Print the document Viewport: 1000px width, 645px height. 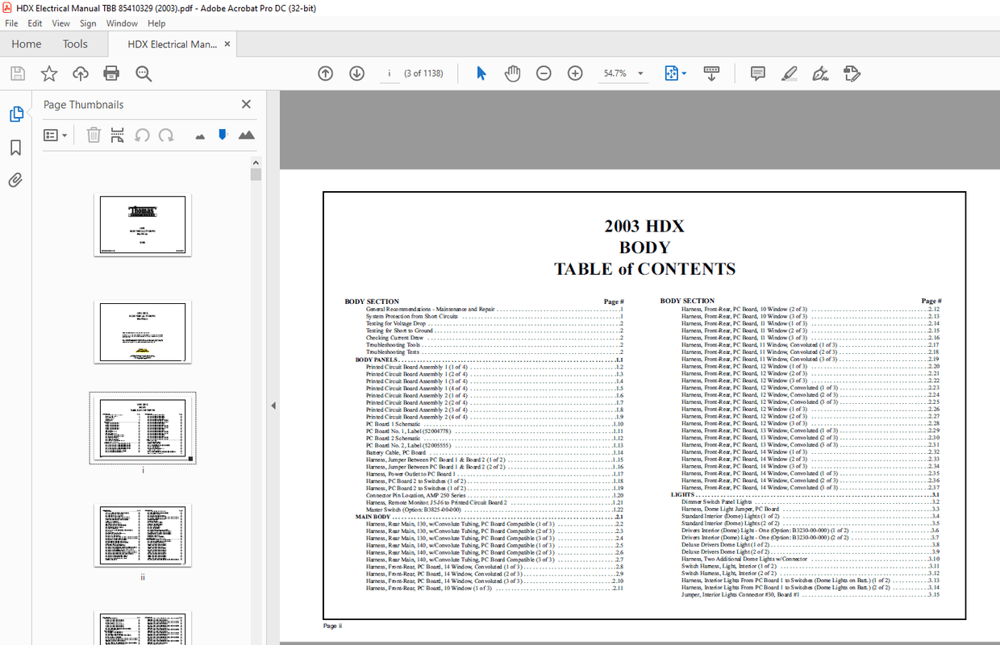[x=111, y=73]
